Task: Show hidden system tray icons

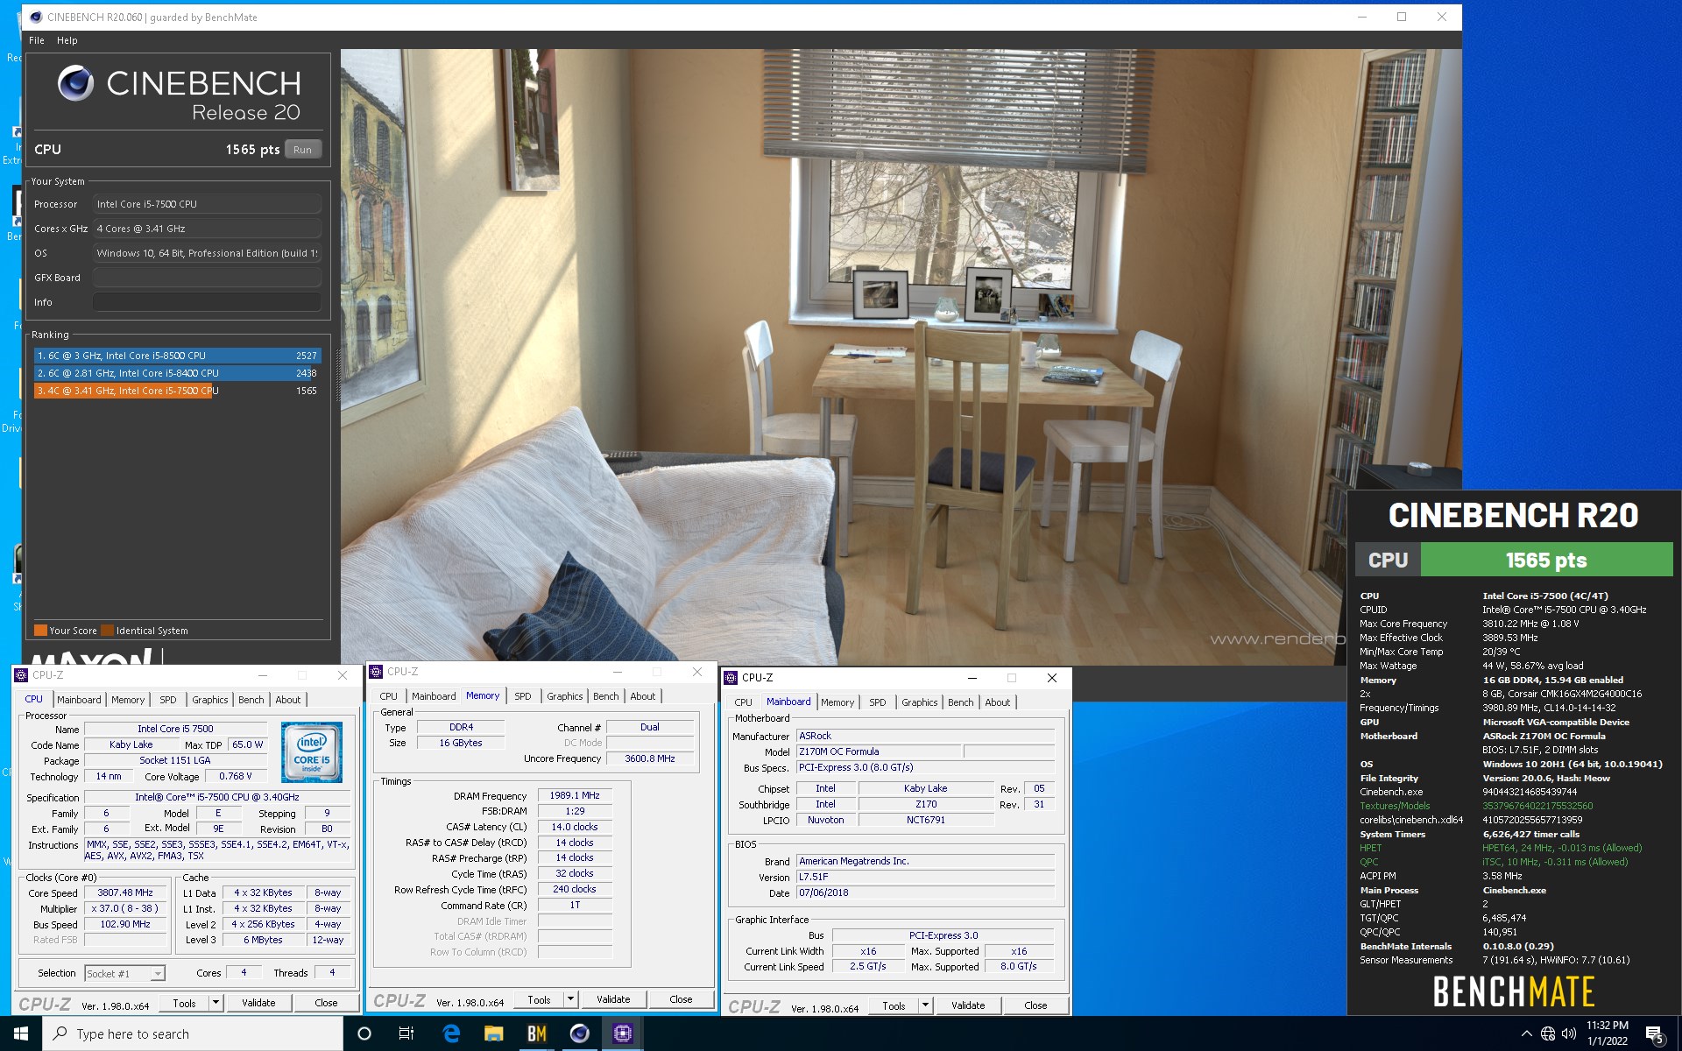Action: coord(1527,1033)
